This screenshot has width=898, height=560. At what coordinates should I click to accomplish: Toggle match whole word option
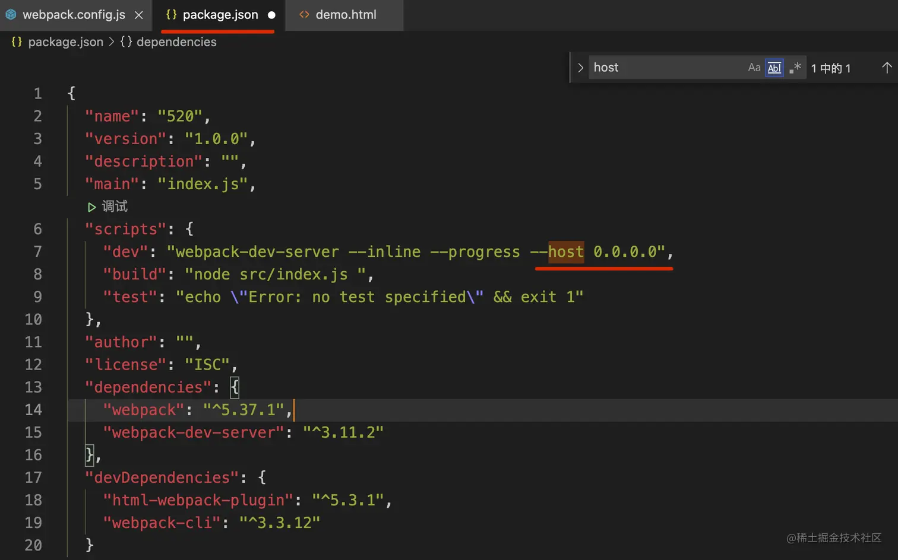coord(774,68)
